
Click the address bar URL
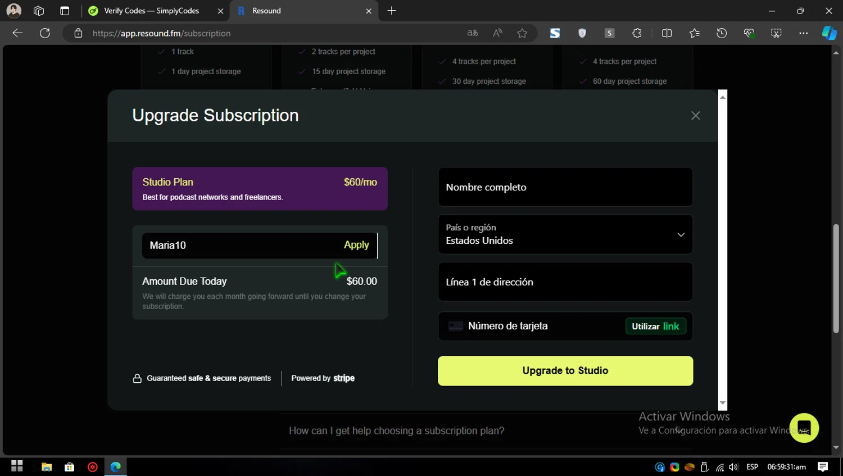pyautogui.click(x=161, y=33)
